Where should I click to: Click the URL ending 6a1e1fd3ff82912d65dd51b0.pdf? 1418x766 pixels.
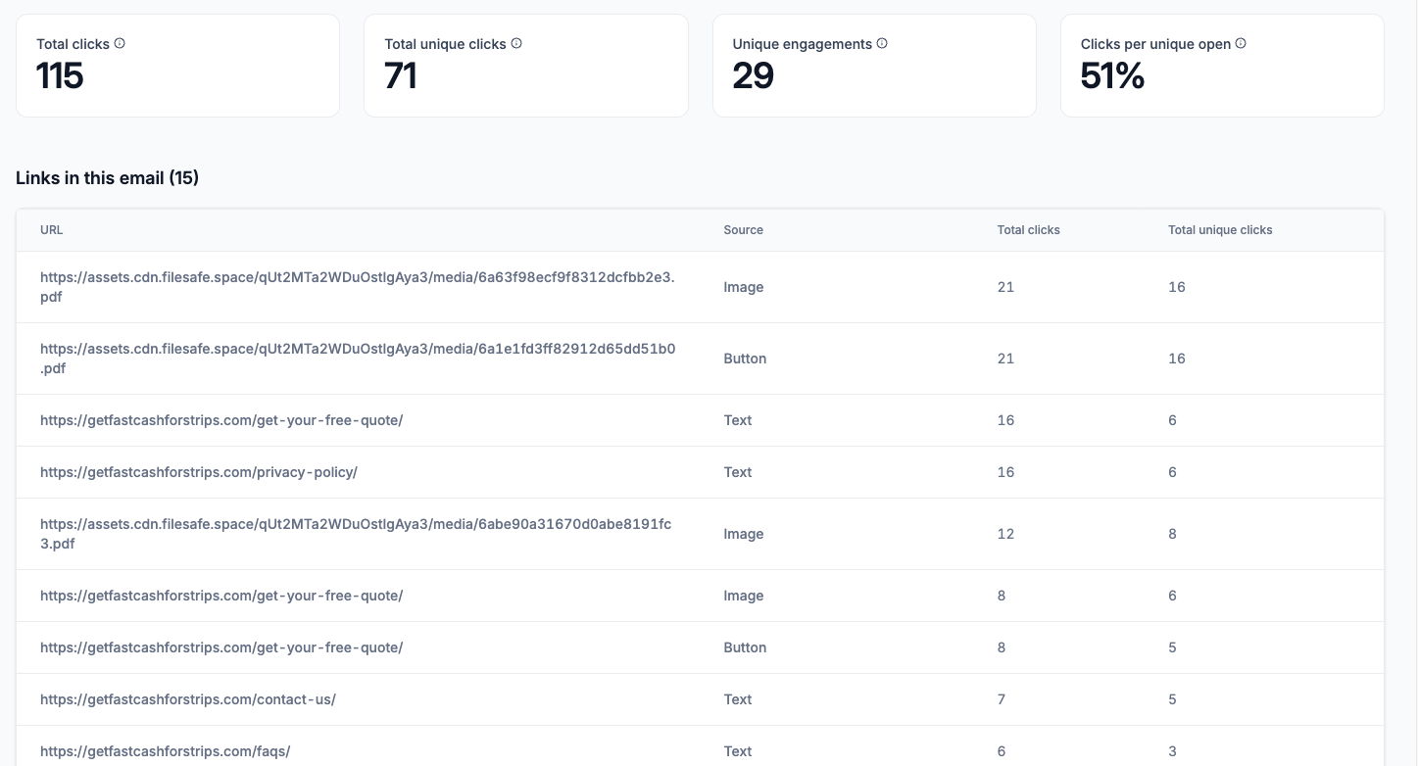point(358,359)
